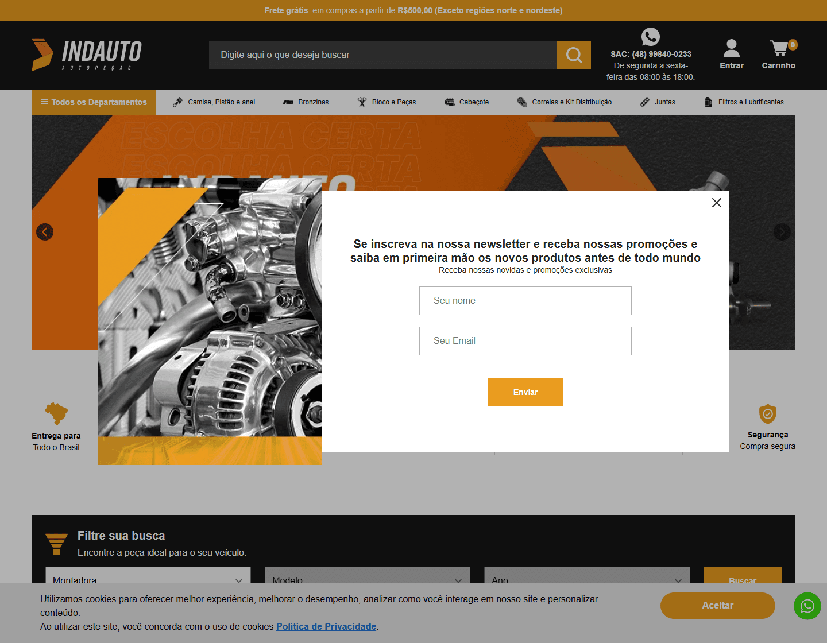Image resolution: width=827 pixels, height=643 pixels.
Task: Click the phone icon above the SAC number
Action: tap(650, 36)
